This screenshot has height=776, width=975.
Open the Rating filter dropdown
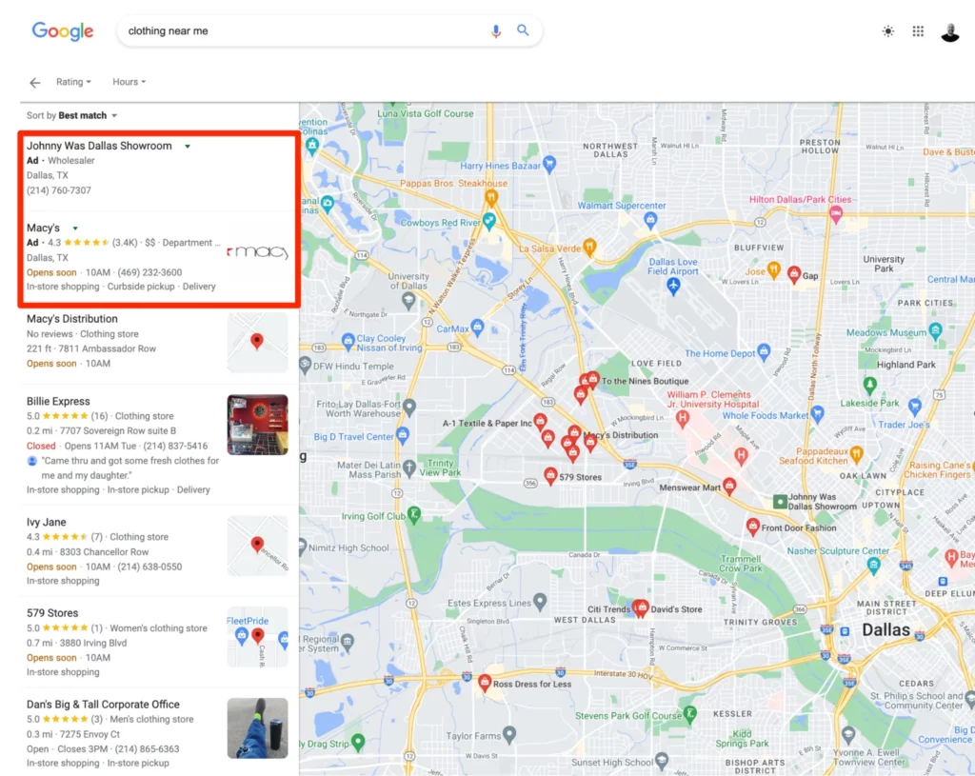tap(73, 82)
